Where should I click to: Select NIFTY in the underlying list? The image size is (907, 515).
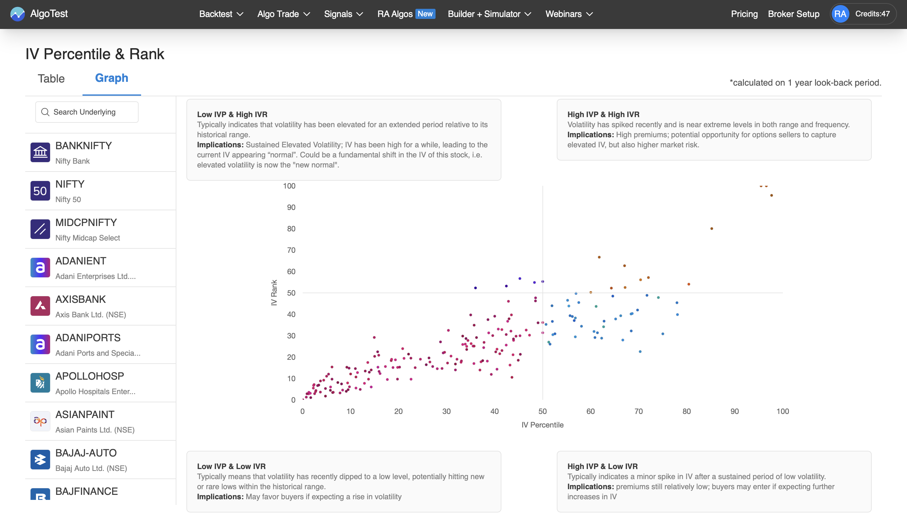[100, 191]
